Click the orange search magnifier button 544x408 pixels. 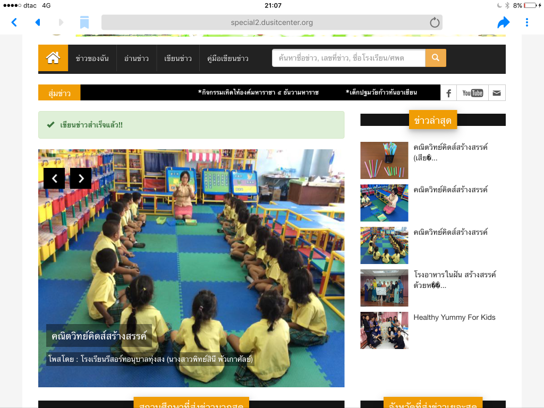tap(436, 58)
